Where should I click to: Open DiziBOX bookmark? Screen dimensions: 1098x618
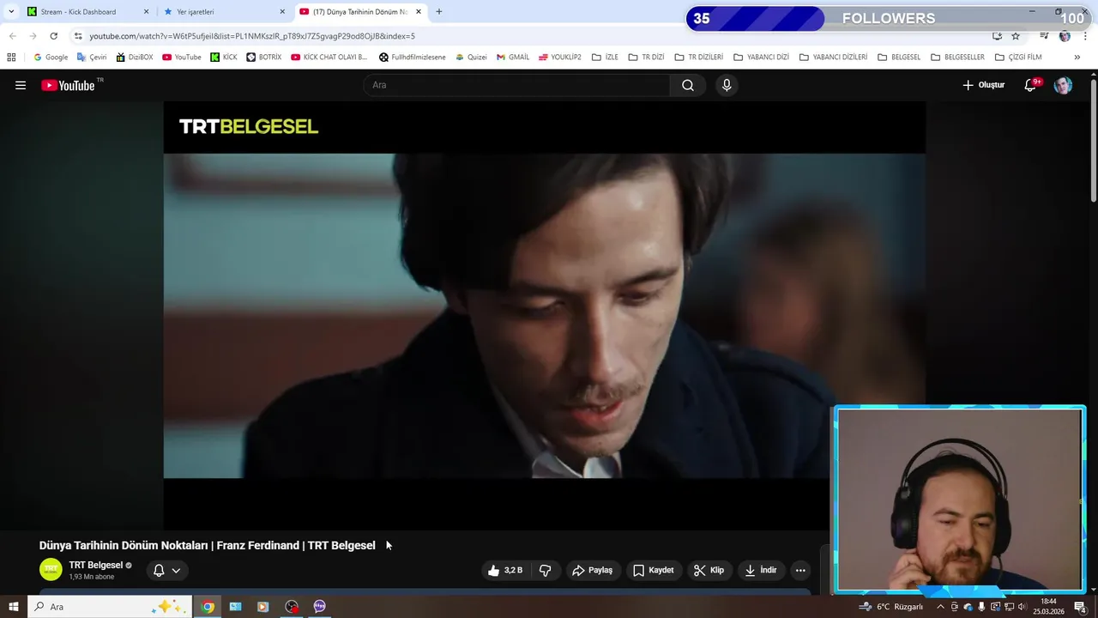tap(134, 57)
